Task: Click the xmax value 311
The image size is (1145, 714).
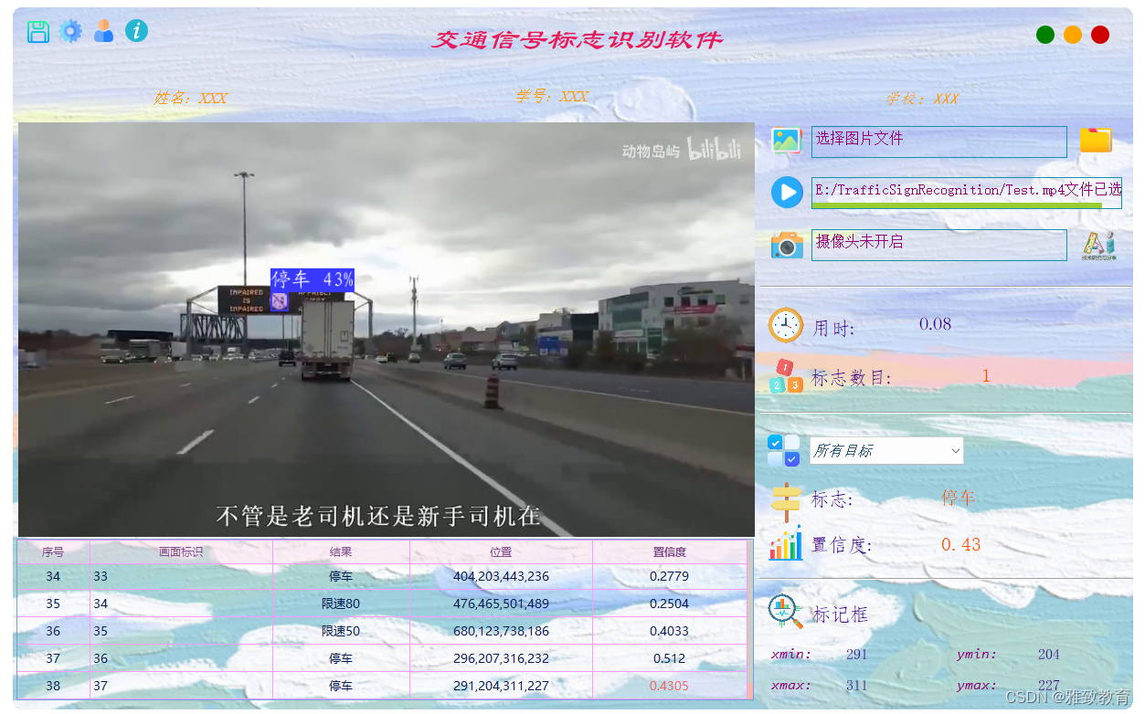Action: point(856,686)
